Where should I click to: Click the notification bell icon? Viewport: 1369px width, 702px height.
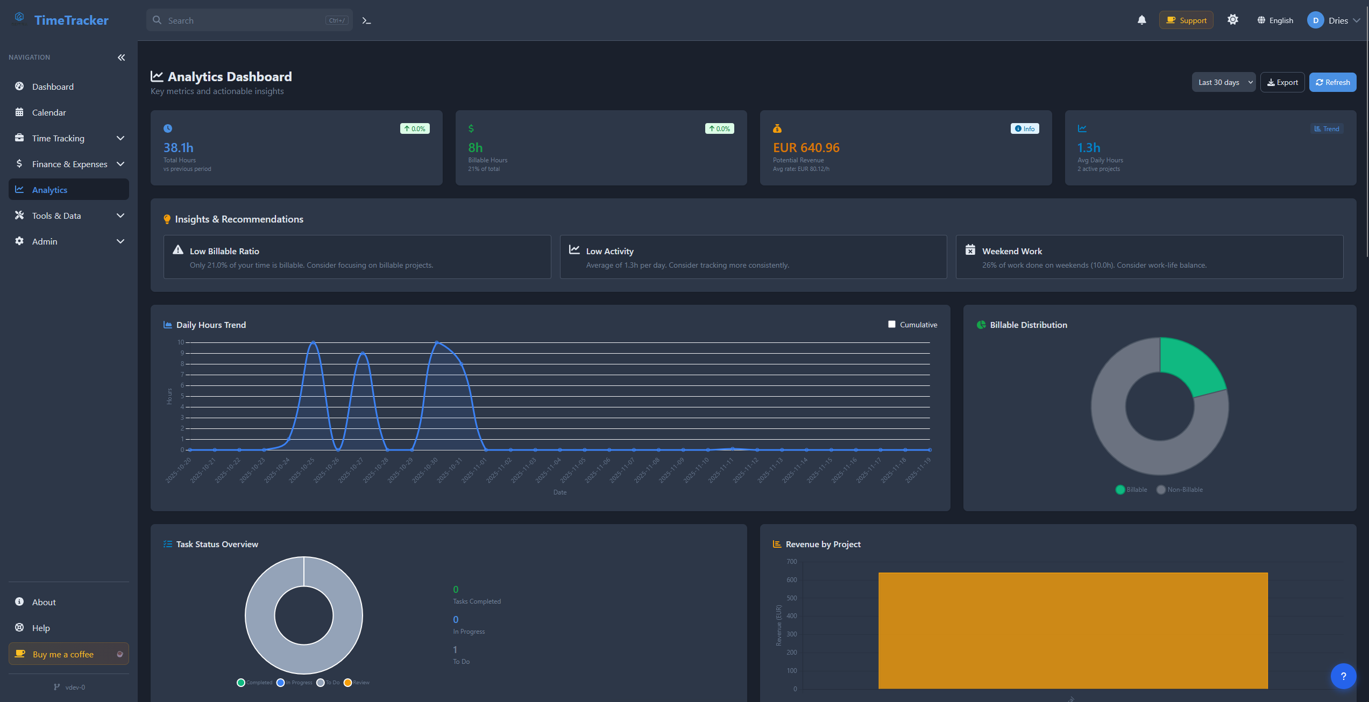click(1141, 20)
